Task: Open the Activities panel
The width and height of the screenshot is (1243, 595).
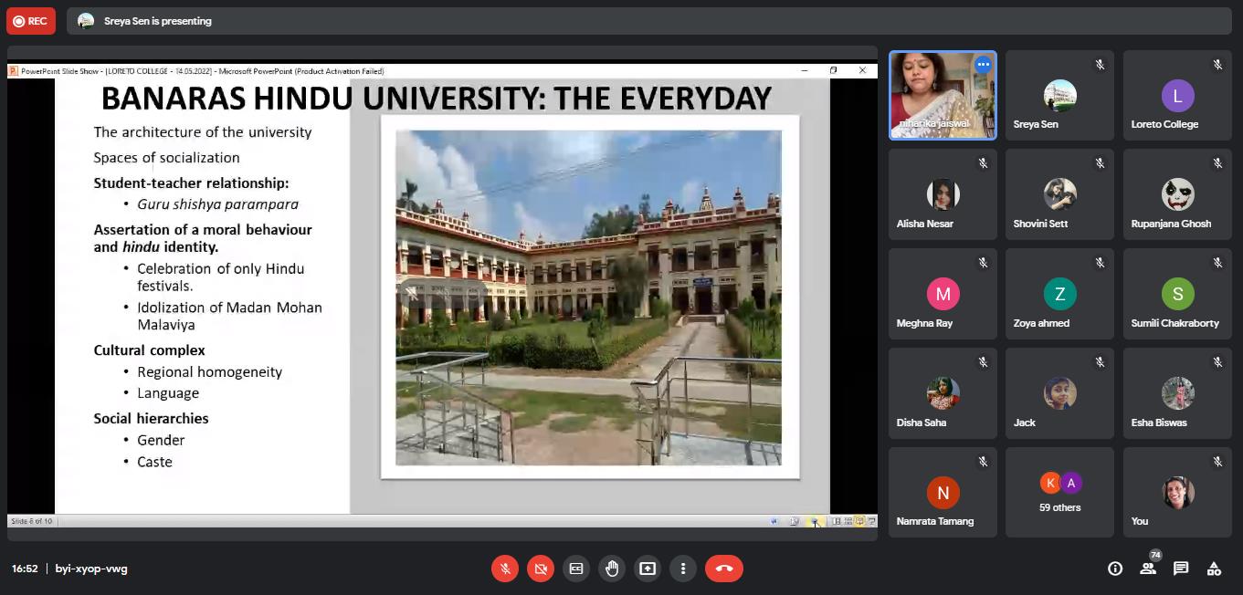Action: [x=1214, y=569]
